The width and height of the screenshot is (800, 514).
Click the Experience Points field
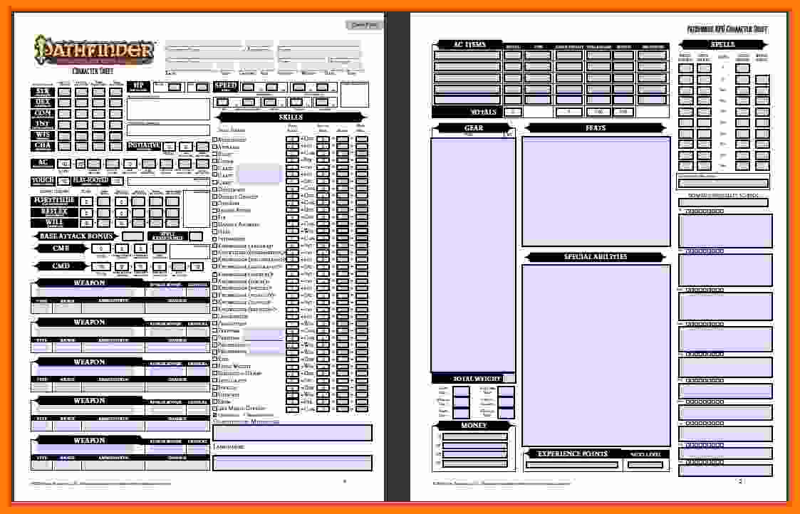(x=572, y=465)
